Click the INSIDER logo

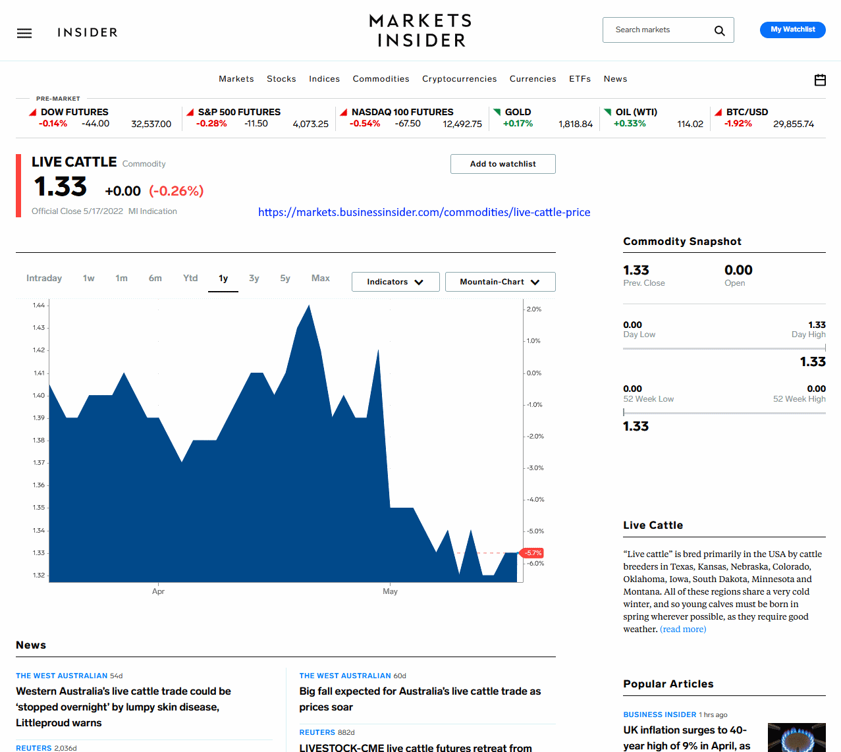[88, 32]
